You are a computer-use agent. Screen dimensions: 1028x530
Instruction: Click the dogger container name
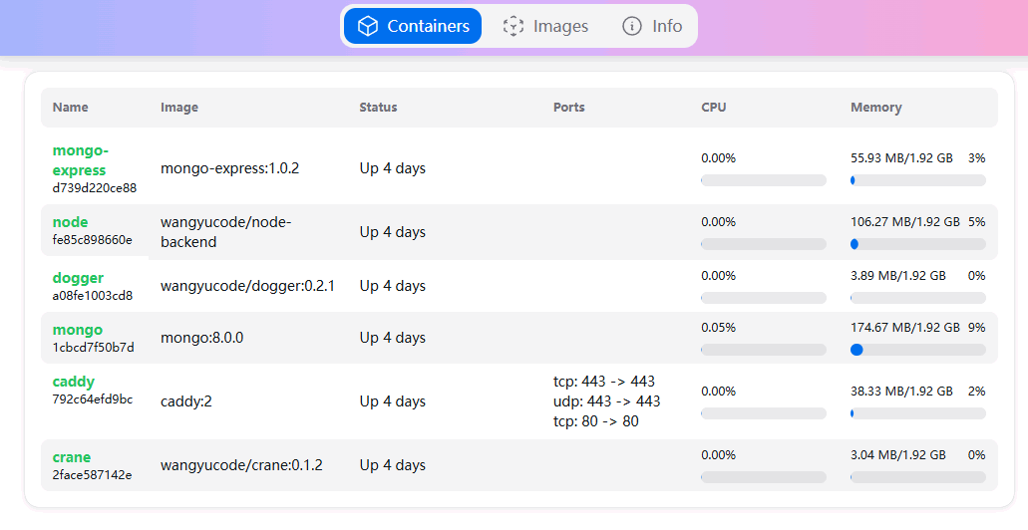coord(78,278)
